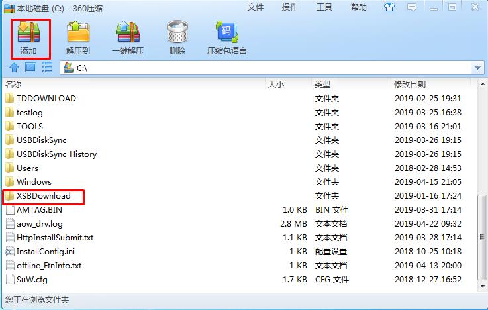Click the C:\ address path field
This screenshot has width=488, height=310.
coord(265,68)
